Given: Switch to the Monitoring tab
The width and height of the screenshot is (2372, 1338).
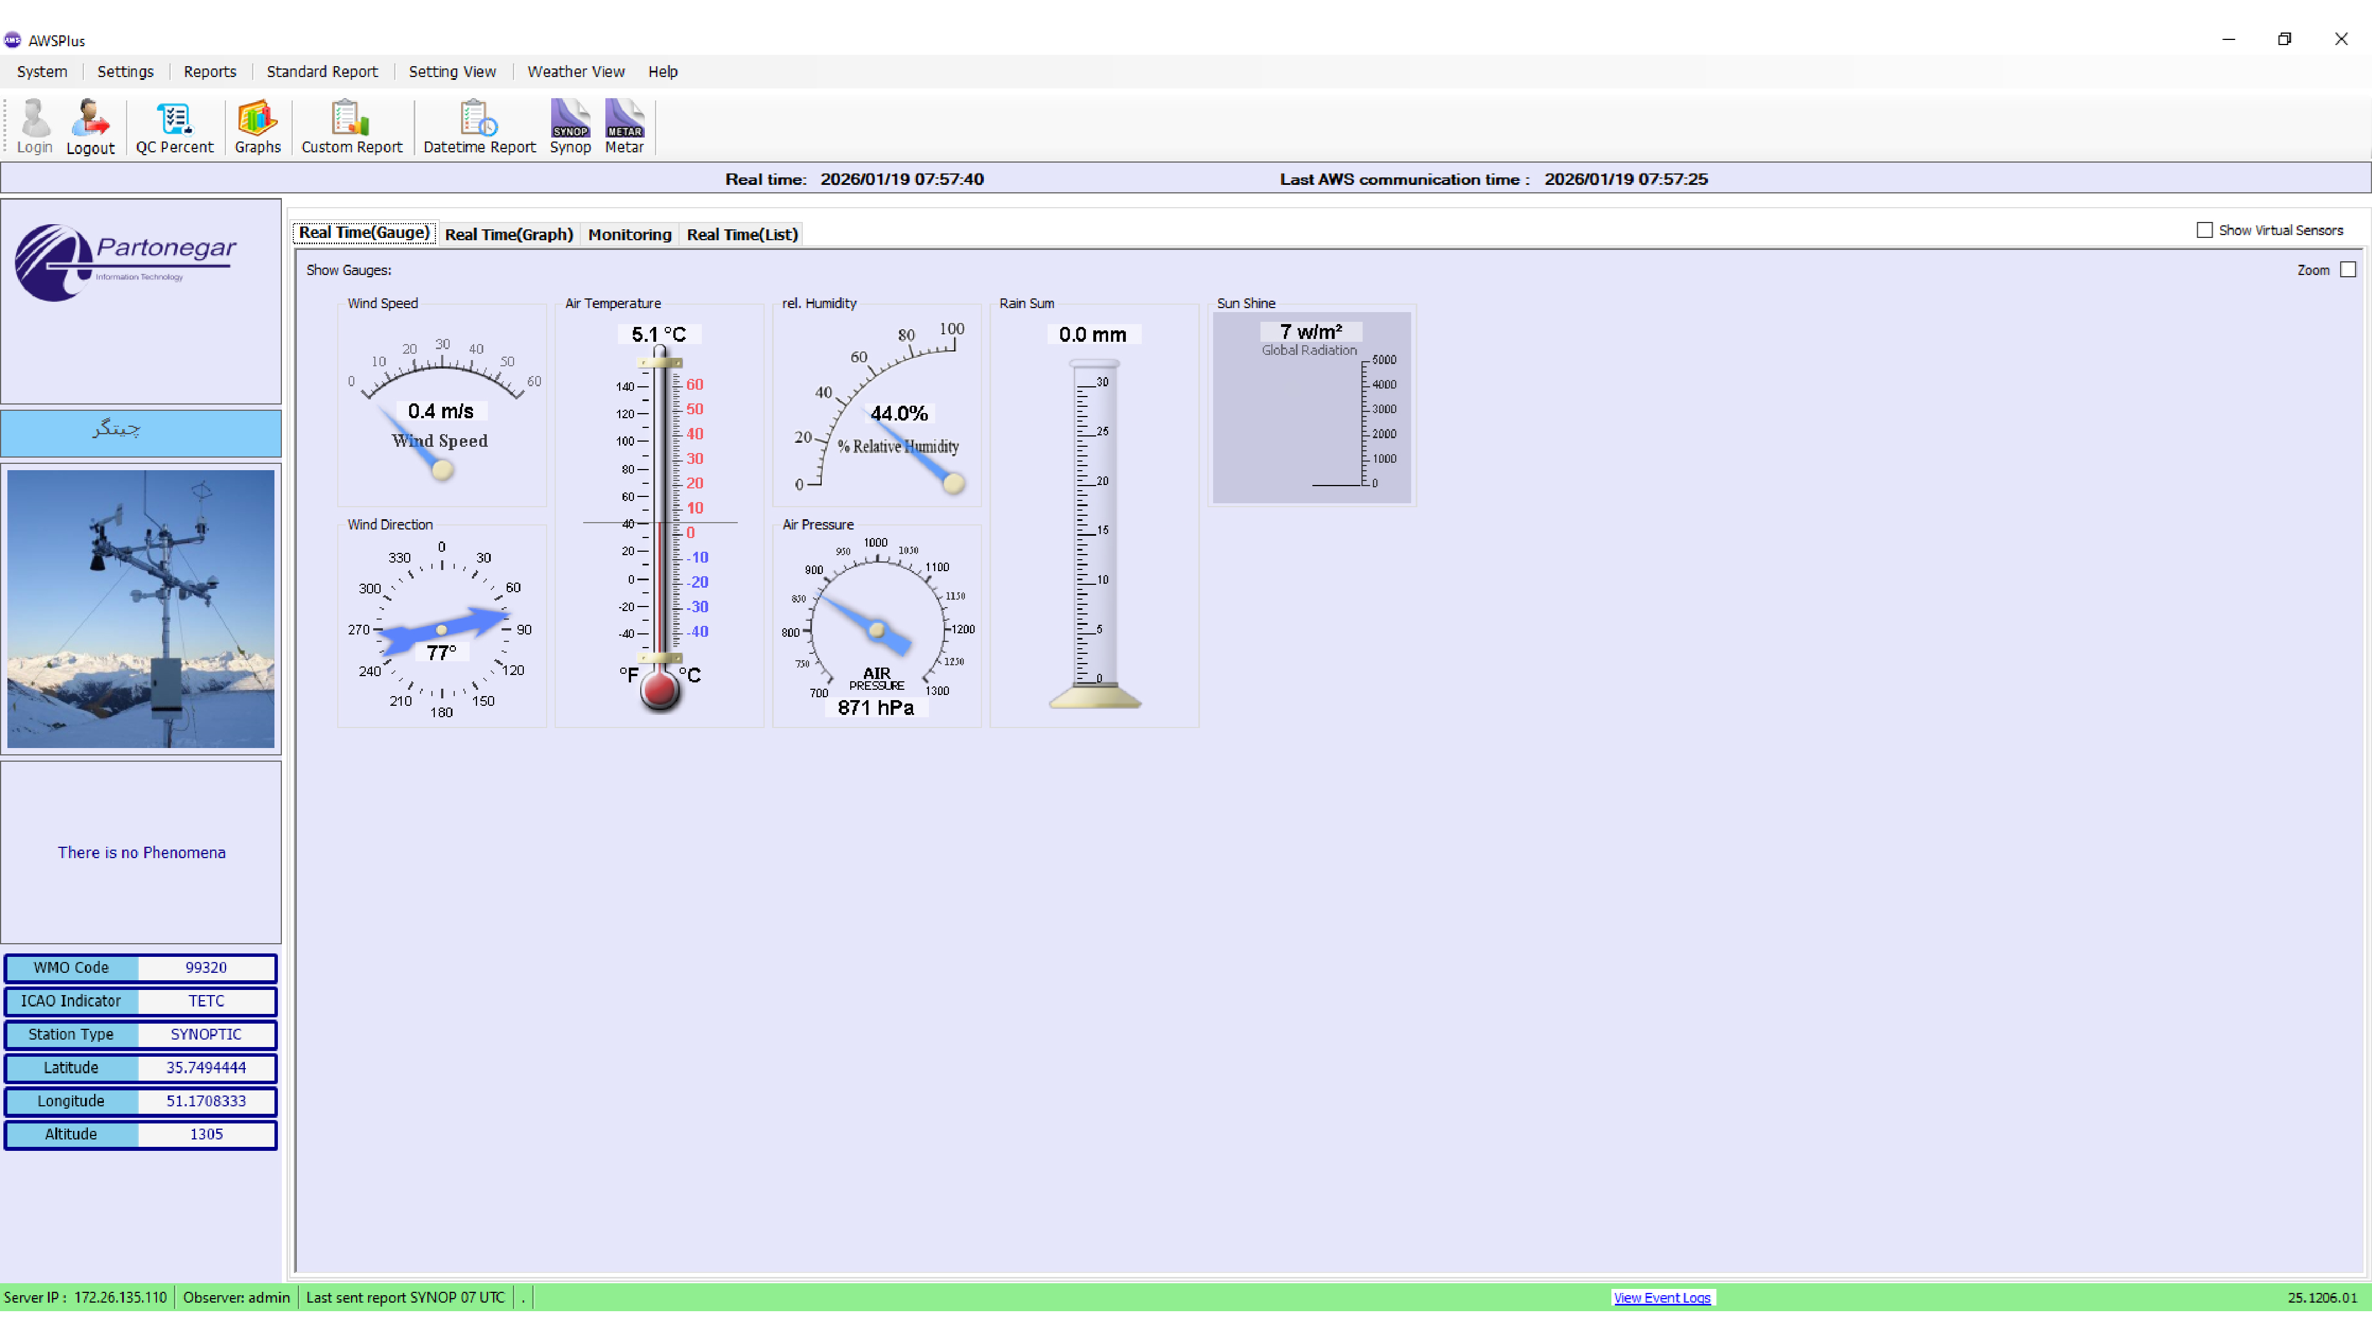Looking at the screenshot, I should (629, 235).
